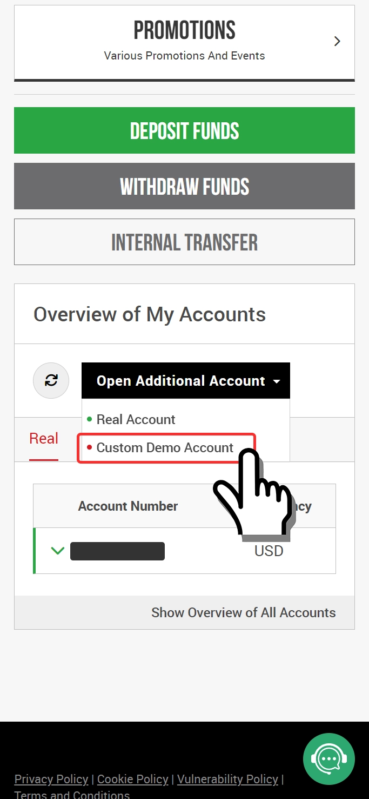The width and height of the screenshot is (369, 799).
Task: Click the refresh accounts icon button
Action: 51,380
